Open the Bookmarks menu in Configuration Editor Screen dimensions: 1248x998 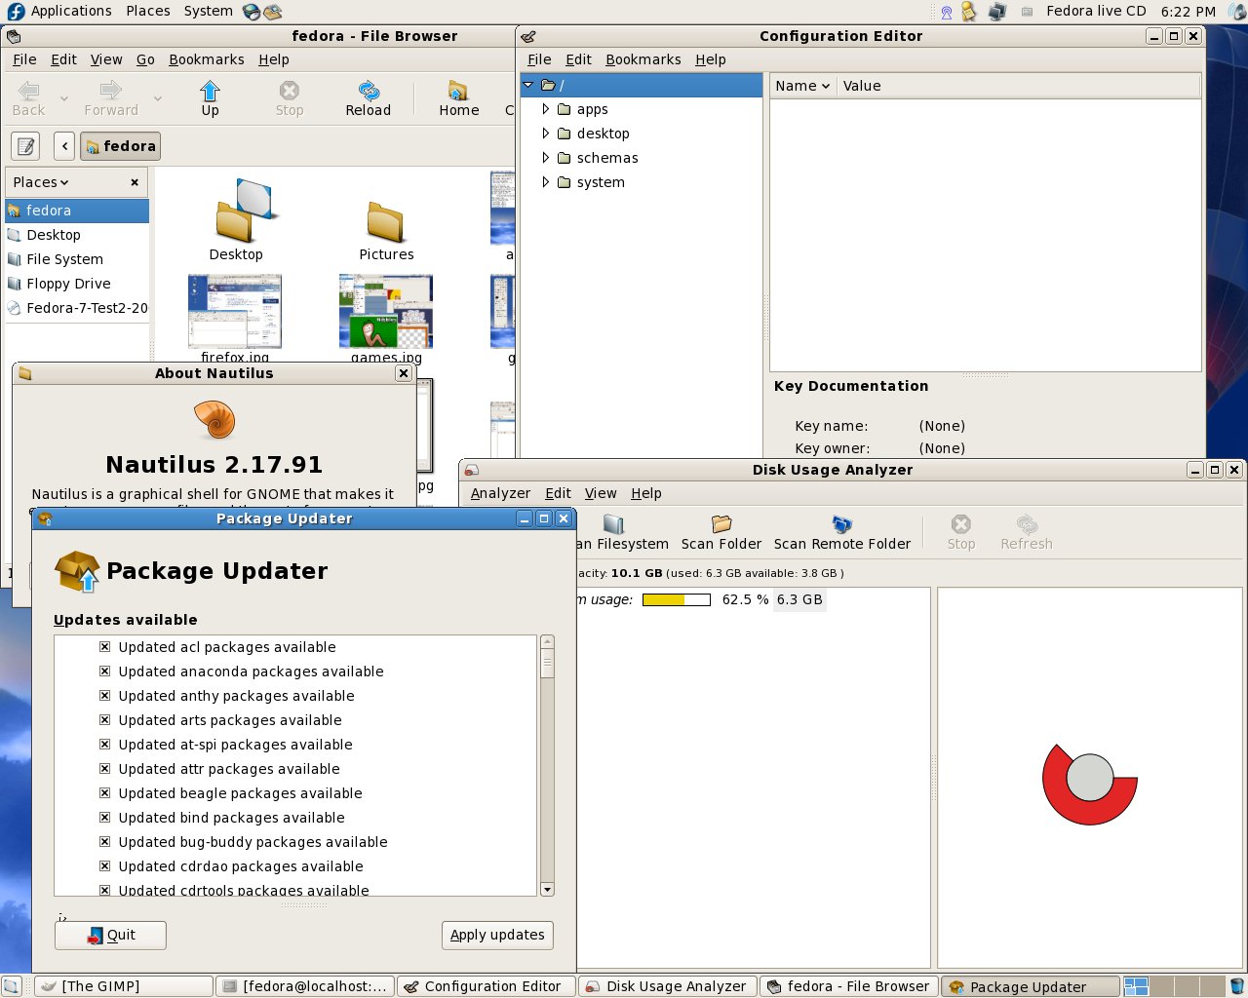tap(643, 59)
